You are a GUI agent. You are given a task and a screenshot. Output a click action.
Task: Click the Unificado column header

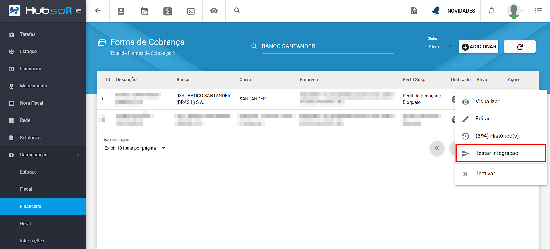click(461, 80)
